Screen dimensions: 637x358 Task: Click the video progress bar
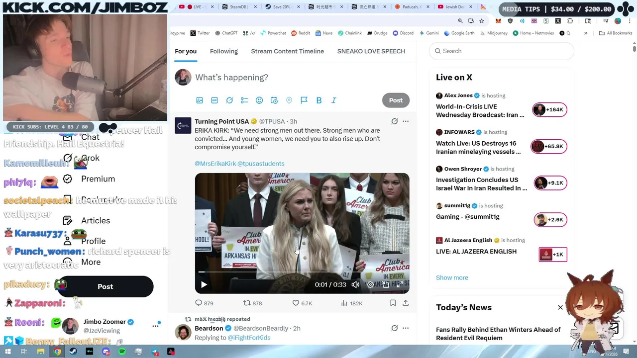tap(302, 272)
